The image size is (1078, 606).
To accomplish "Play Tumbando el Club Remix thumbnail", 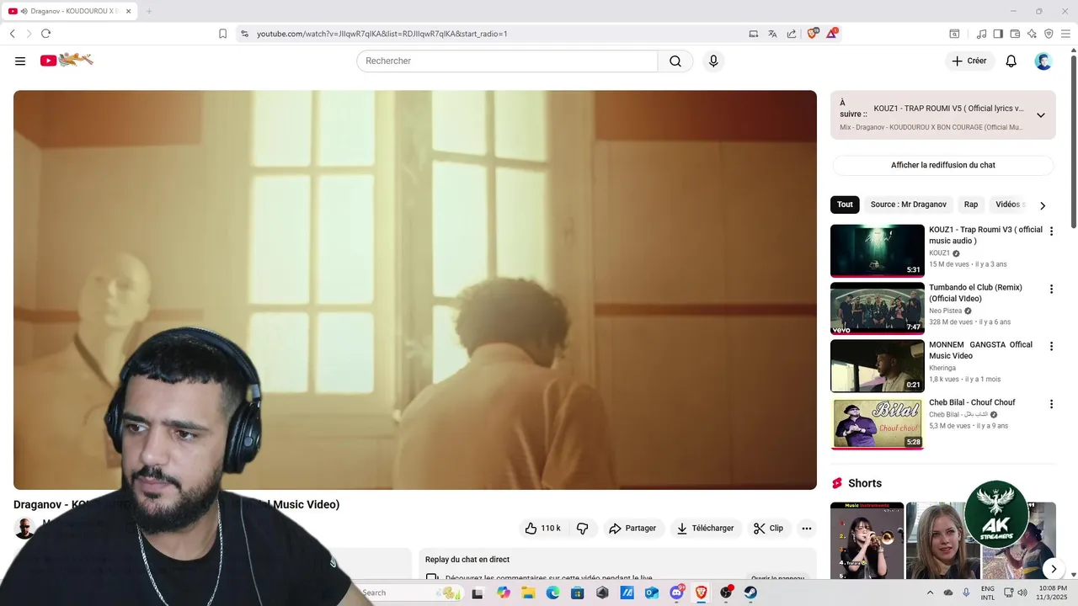I will [877, 308].
